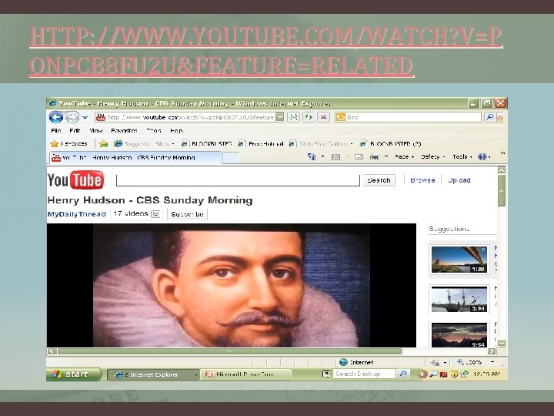The width and height of the screenshot is (554, 416).
Task: Click the Subscribe button
Action: (x=187, y=214)
